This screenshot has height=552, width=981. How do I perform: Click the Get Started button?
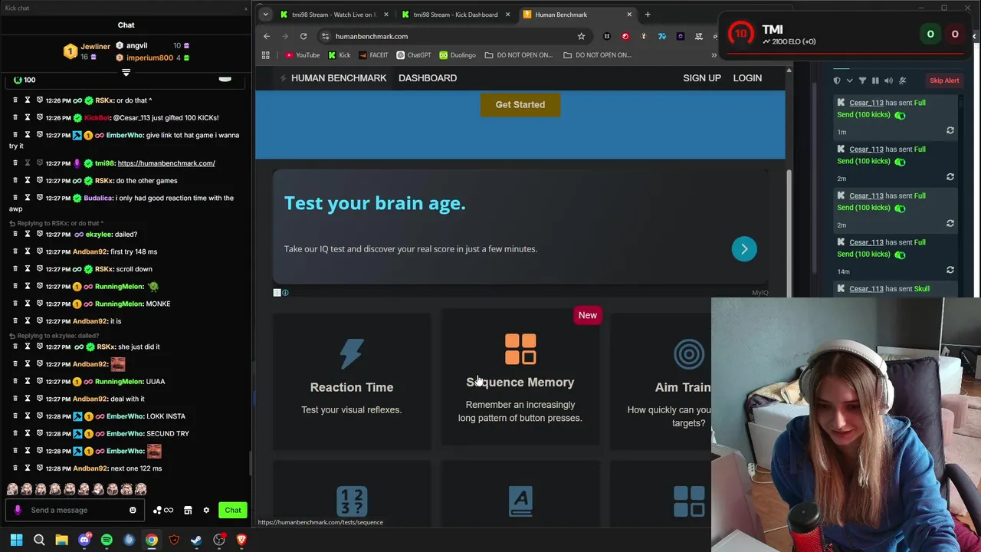(520, 104)
